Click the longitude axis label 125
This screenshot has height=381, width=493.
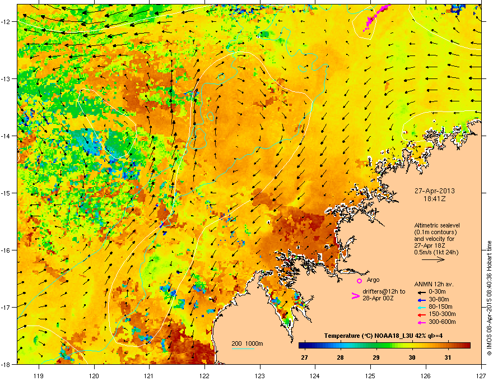(370, 376)
